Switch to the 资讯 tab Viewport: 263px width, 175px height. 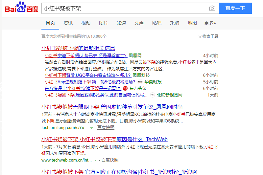pyautogui.click(x=68, y=23)
